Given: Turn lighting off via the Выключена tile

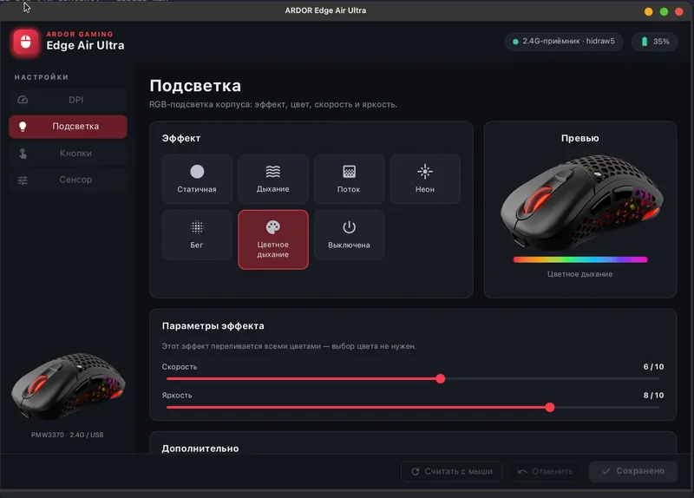Looking at the screenshot, I should (x=349, y=234).
